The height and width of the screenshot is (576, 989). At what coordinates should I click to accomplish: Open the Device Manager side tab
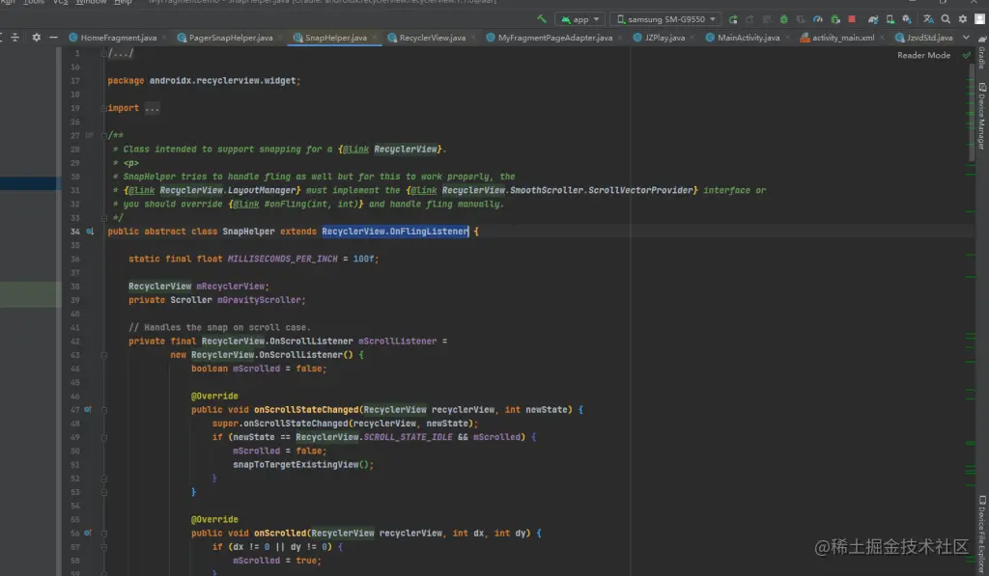pos(982,116)
